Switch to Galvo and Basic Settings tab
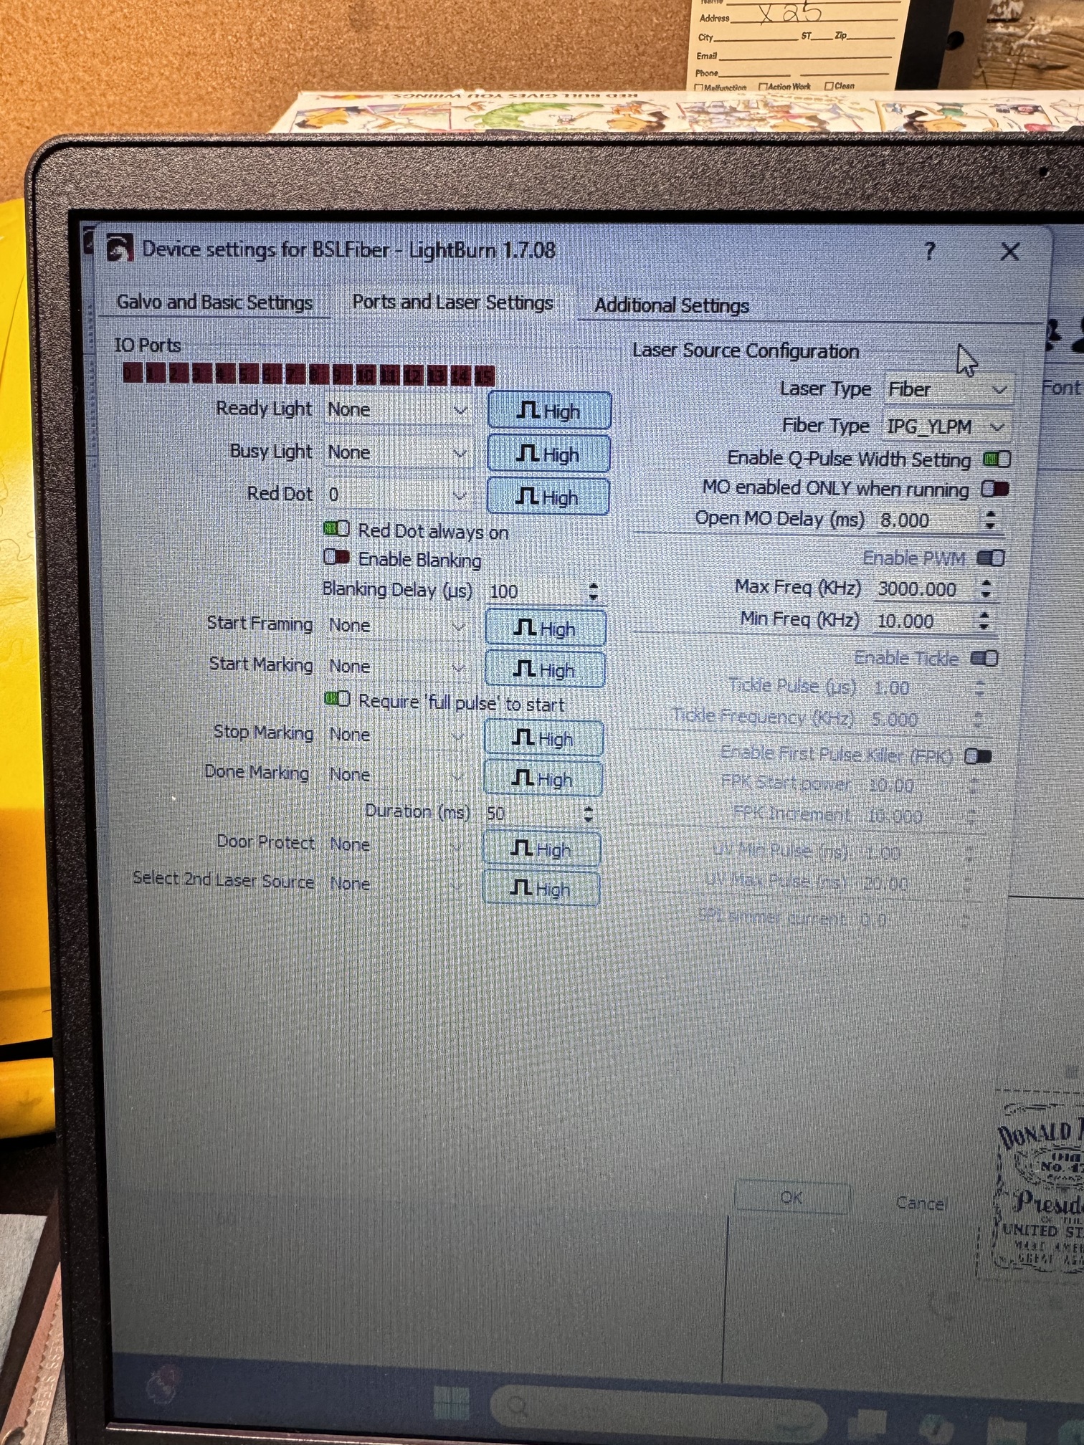 coord(214,302)
